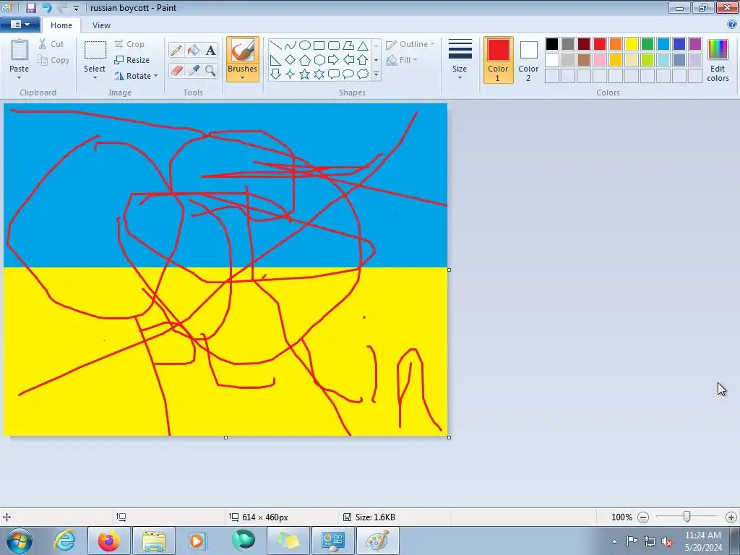740x555 pixels.
Task: Open the Select dropdown arrow
Action: click(x=95, y=78)
